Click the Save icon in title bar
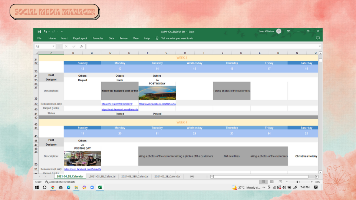Screen dimensions: 356x200 39,31
